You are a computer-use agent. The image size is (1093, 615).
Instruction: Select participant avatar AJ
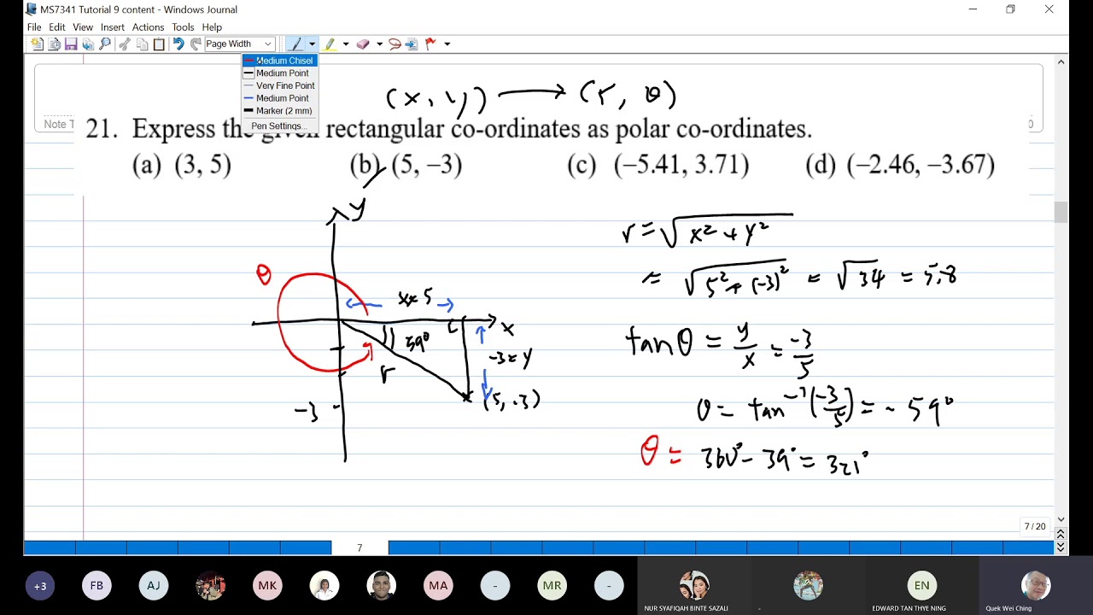[x=154, y=586]
